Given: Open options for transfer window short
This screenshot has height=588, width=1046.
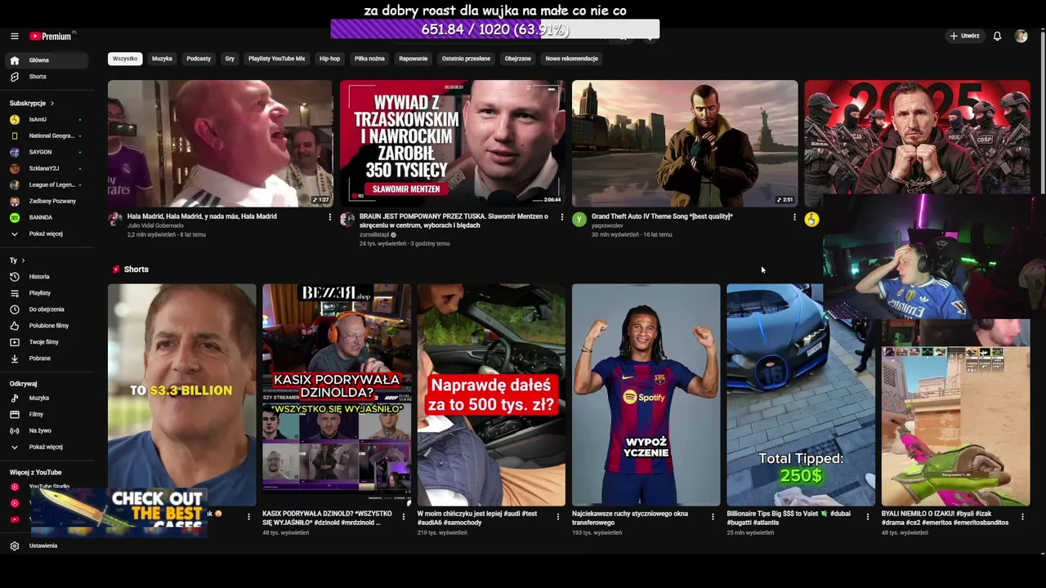Looking at the screenshot, I should 713,517.
